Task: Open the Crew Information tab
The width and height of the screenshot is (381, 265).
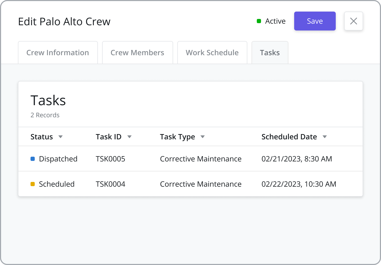Action: (58, 53)
